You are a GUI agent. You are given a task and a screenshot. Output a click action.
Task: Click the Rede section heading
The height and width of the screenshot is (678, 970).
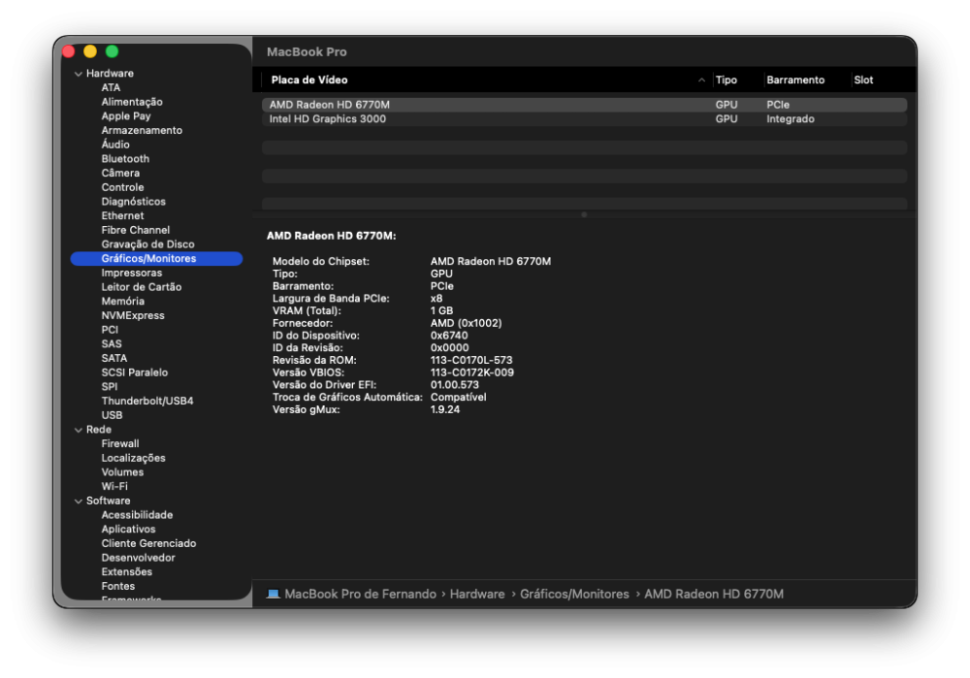click(98, 430)
